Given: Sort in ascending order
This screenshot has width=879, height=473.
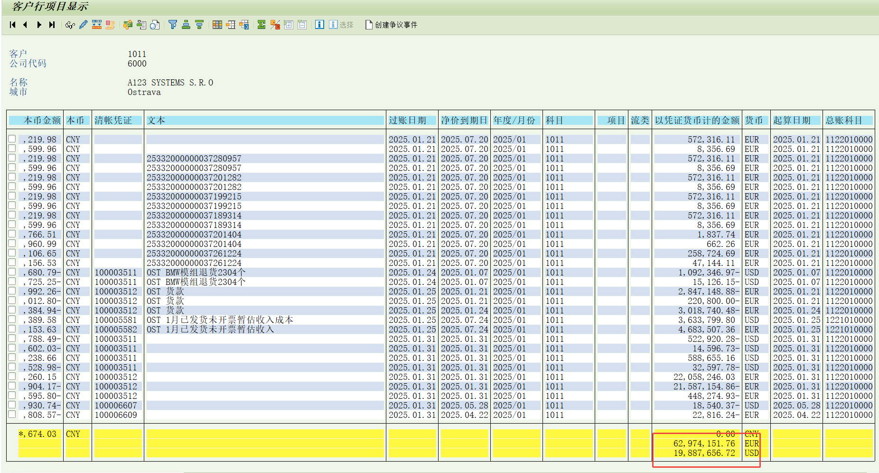Looking at the screenshot, I should pyautogui.click(x=186, y=25).
